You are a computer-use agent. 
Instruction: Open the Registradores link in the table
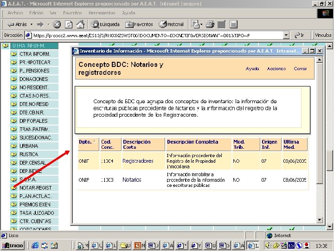point(138,161)
